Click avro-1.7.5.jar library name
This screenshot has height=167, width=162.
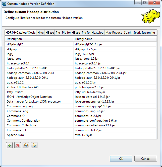point(83,135)
